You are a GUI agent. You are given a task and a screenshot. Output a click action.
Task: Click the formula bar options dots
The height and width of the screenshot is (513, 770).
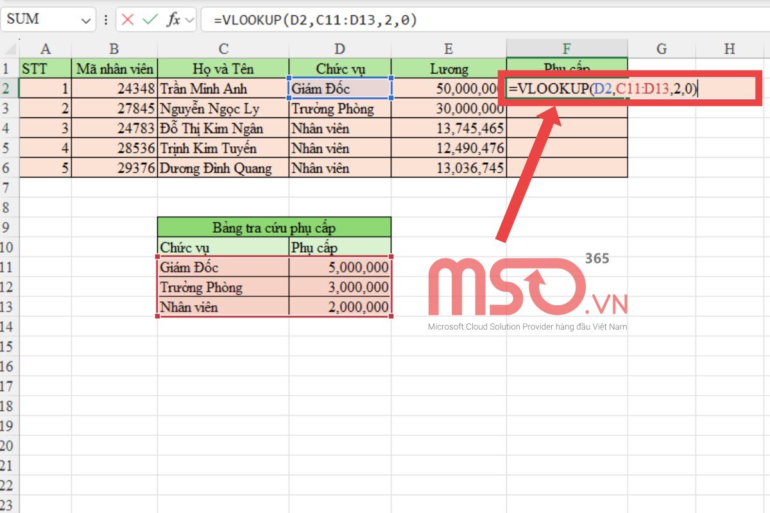pyautogui.click(x=106, y=20)
